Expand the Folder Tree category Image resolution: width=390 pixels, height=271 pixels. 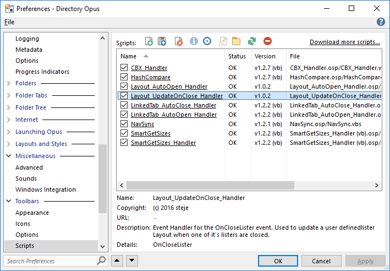9,107
